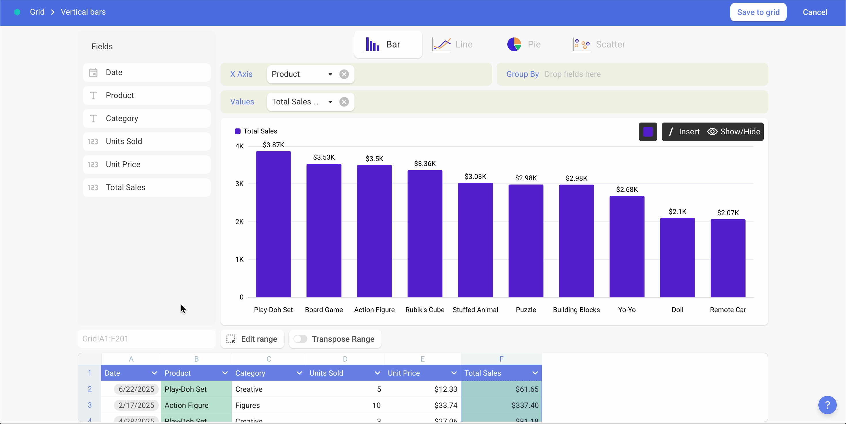Viewport: 846px width, 424px height.
Task: Select Grid in the breadcrumb
Action: pyautogui.click(x=37, y=12)
